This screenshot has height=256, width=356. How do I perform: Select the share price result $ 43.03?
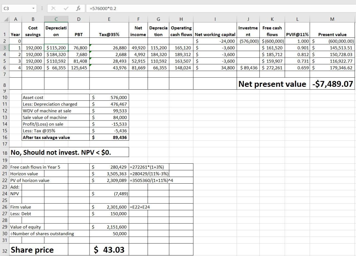tap(109, 250)
